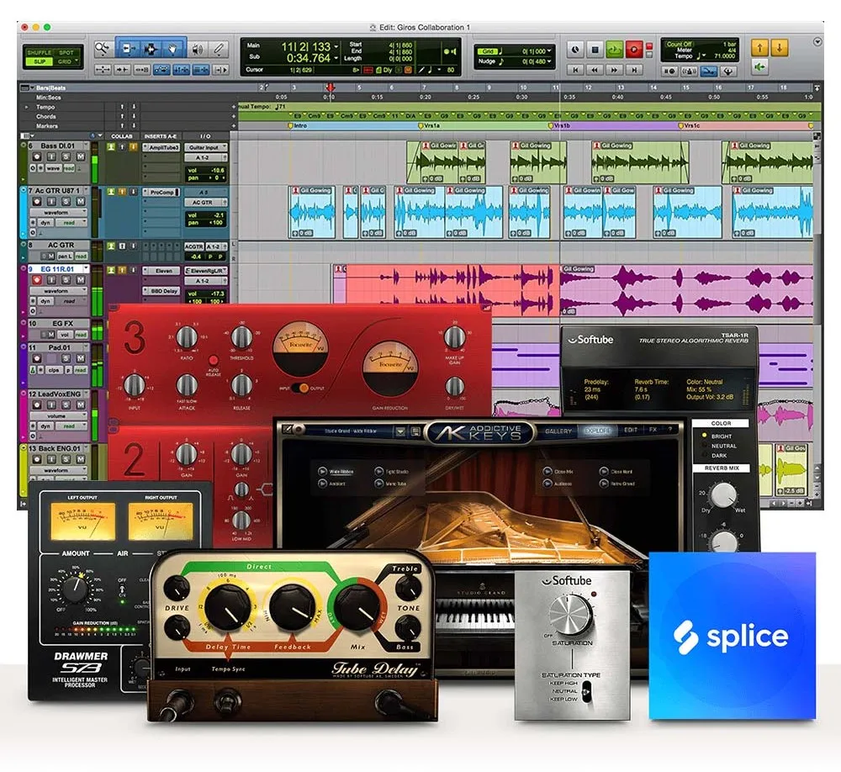Toggle the Zoom toggle arrows button
The width and height of the screenshot is (841, 772).
tap(103, 70)
